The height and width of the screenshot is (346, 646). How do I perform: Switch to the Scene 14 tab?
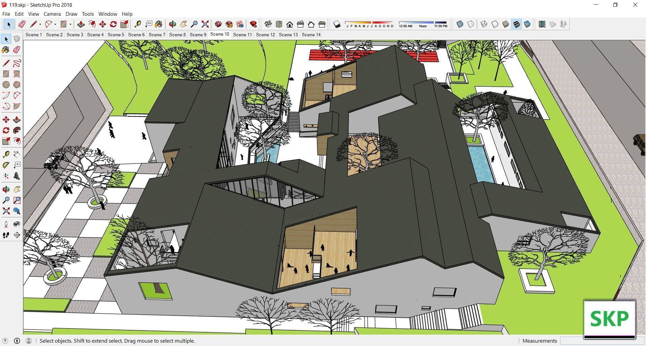click(311, 35)
